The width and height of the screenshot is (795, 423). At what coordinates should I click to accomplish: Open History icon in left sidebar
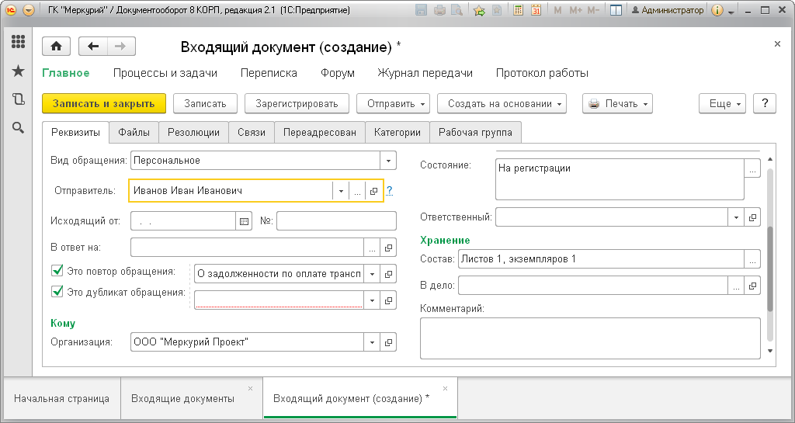[x=19, y=99]
